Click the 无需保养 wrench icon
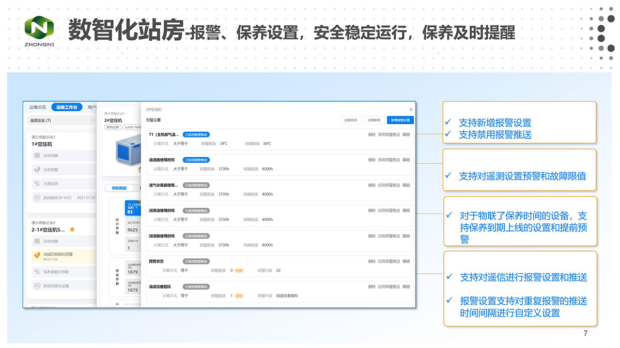 37,183
